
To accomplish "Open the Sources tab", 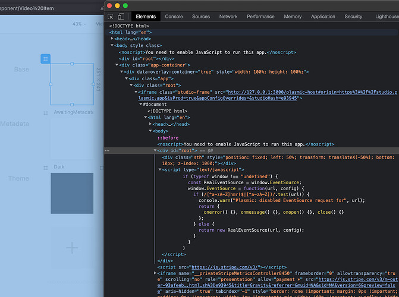I will (201, 17).
